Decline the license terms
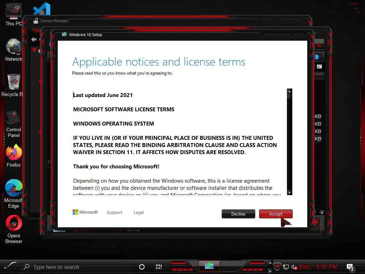The width and height of the screenshot is (365, 274). [x=238, y=214]
